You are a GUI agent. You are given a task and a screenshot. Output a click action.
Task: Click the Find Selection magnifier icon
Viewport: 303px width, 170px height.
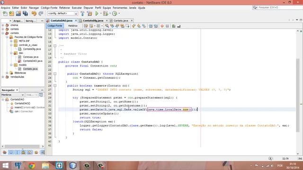[x=107, y=26]
